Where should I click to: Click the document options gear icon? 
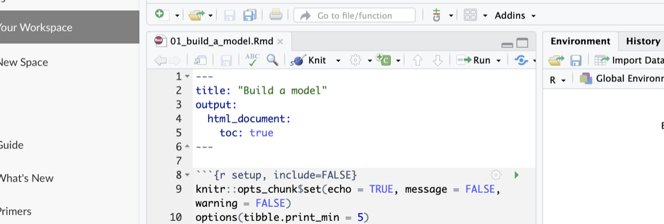[x=355, y=61]
